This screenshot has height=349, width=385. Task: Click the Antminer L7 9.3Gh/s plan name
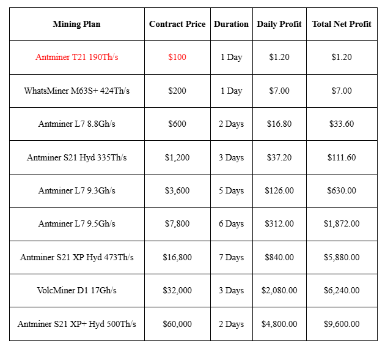[76, 190]
